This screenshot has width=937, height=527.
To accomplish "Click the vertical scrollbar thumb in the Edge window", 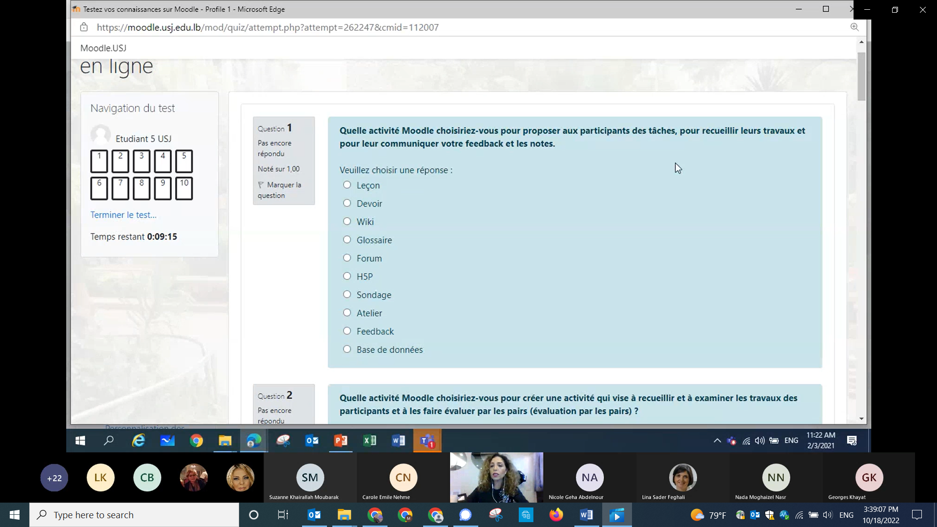I will 861,76.
